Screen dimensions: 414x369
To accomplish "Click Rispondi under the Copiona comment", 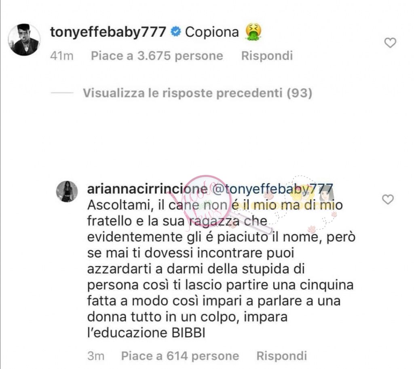I will [267, 56].
